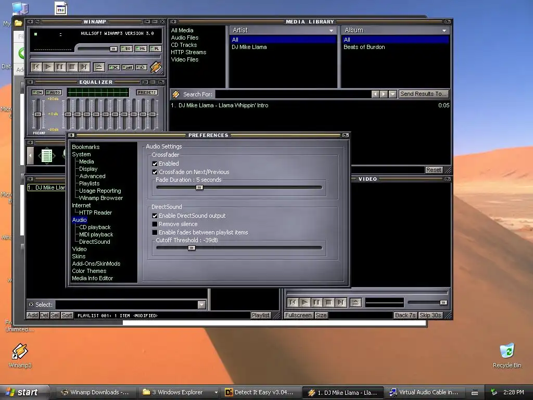Click the Send Results To button
This screenshot has height=400, width=533.
(x=423, y=94)
